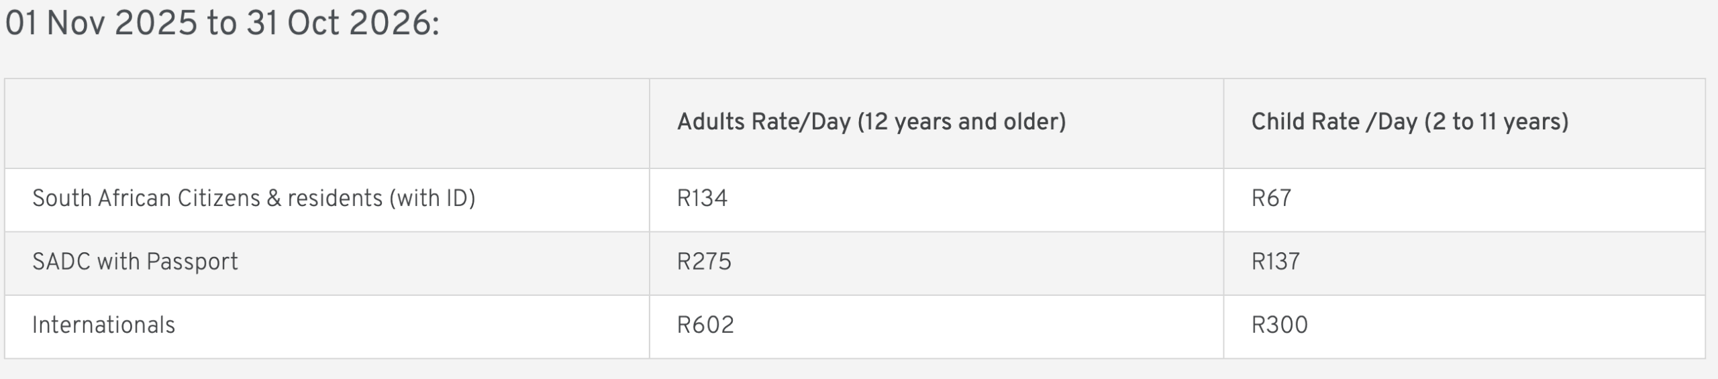
Task: Click the "01 Nov 2025" start date in heading
Action: [x=101, y=24]
